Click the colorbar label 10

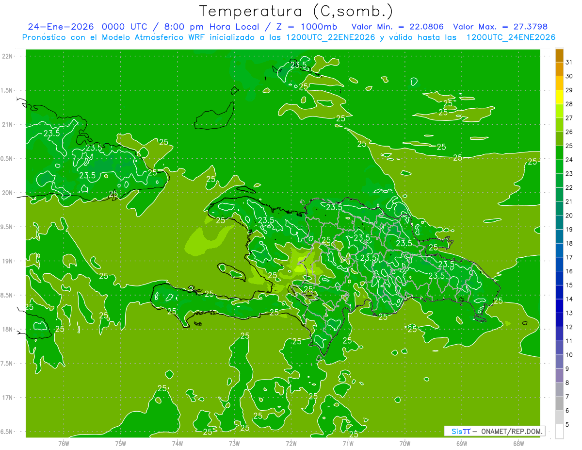click(569, 355)
